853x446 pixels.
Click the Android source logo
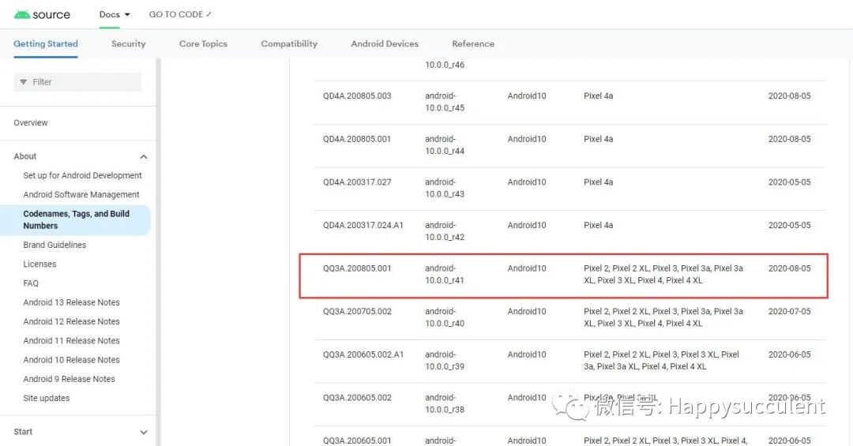pyautogui.click(x=42, y=15)
